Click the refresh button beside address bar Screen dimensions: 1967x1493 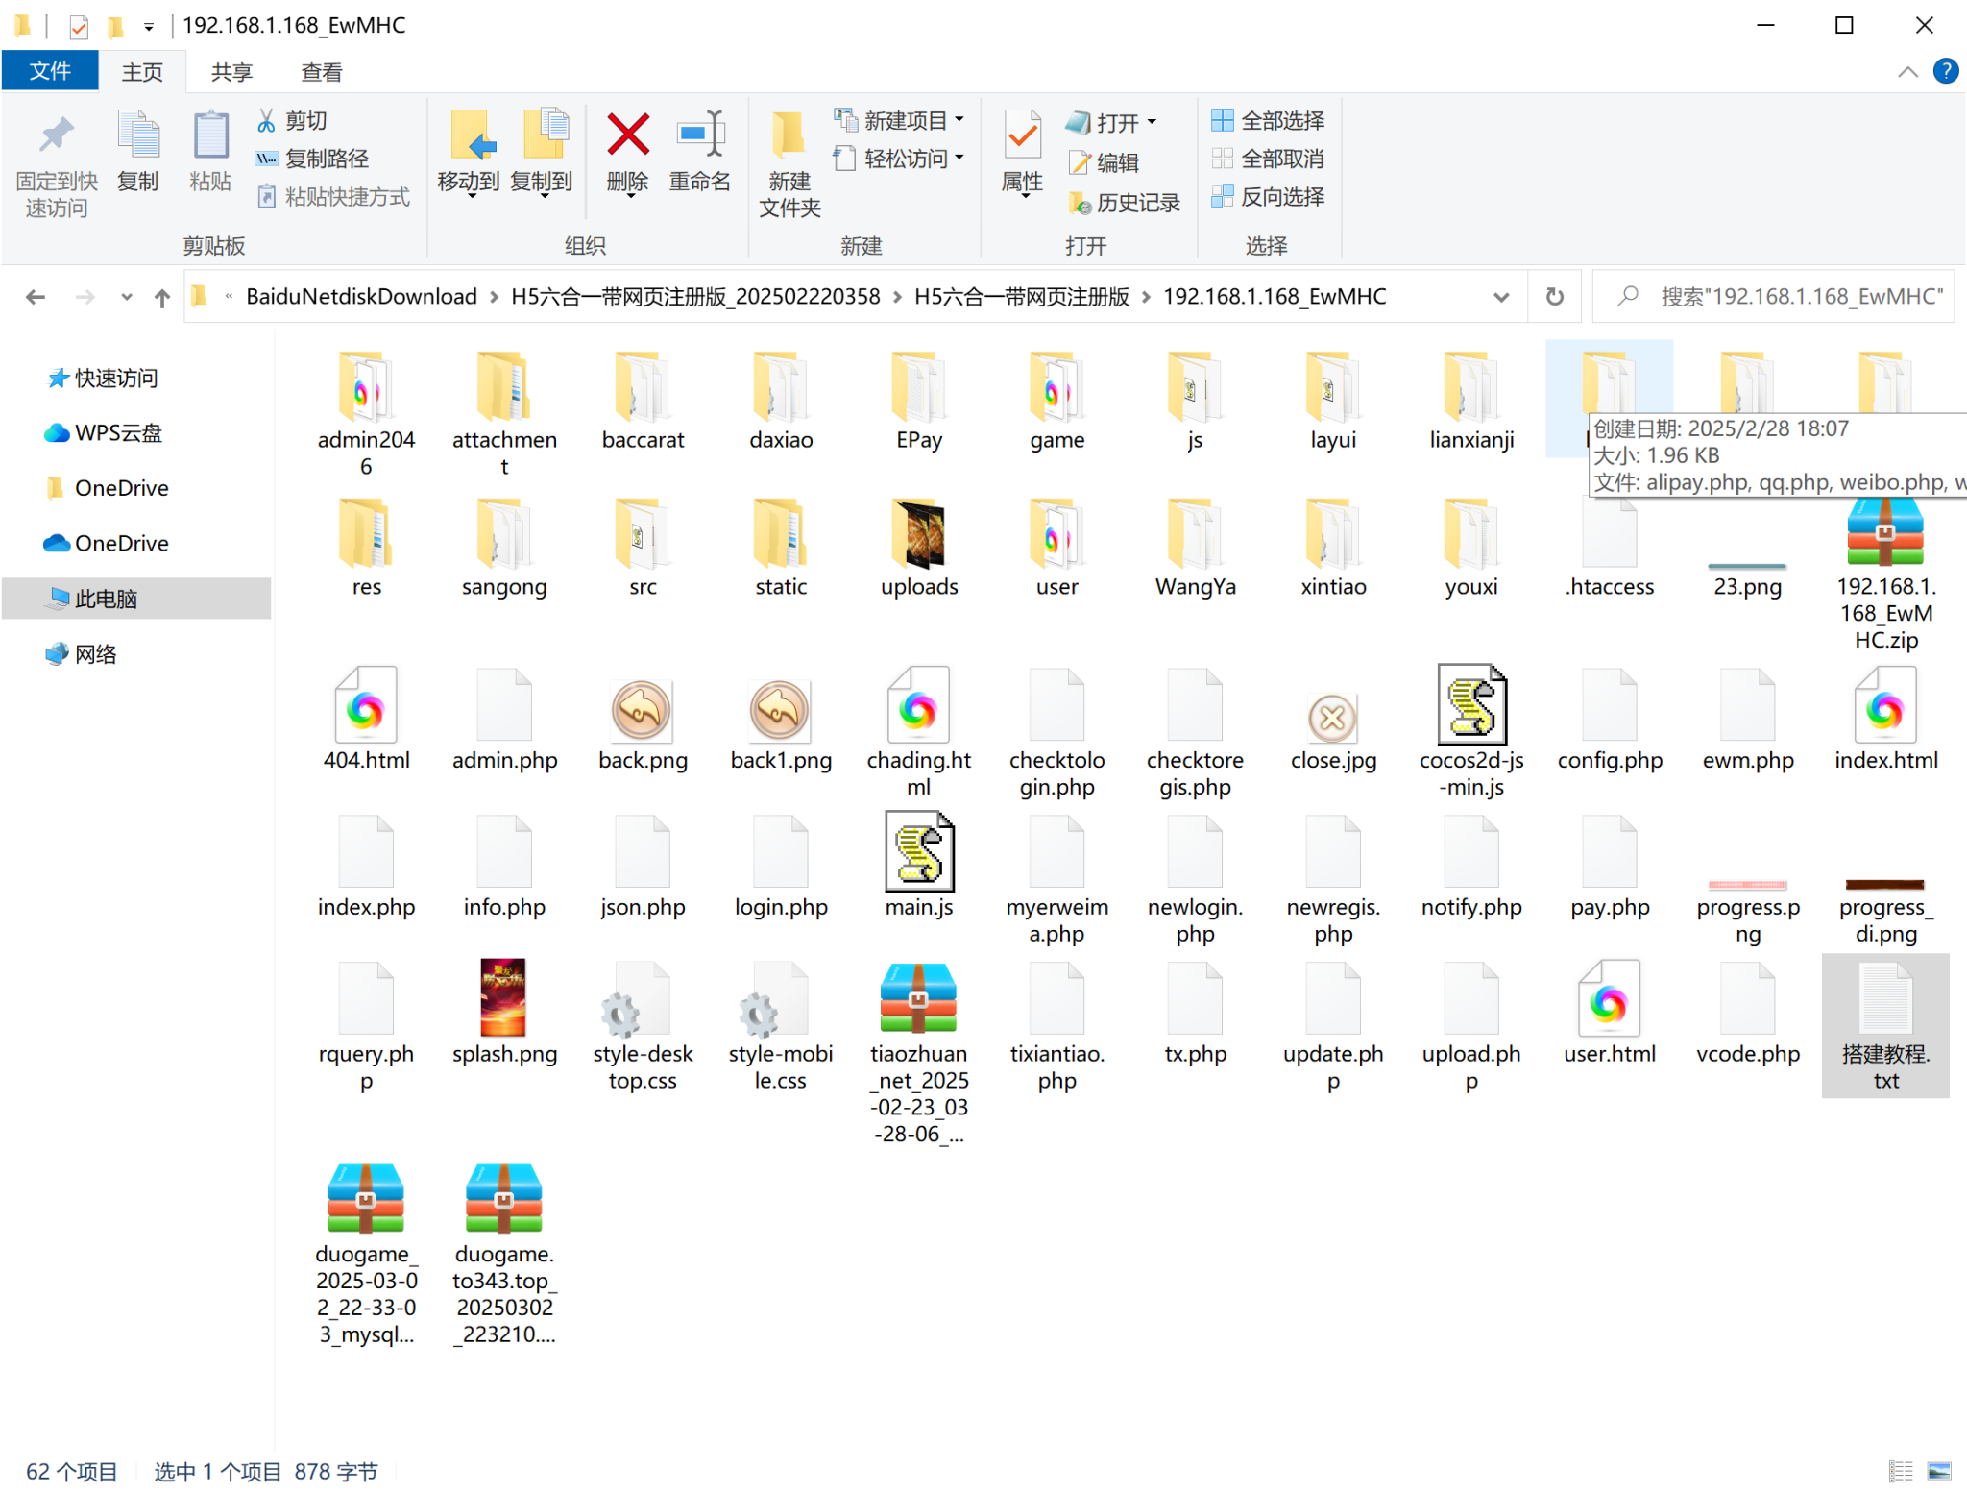tap(1554, 297)
